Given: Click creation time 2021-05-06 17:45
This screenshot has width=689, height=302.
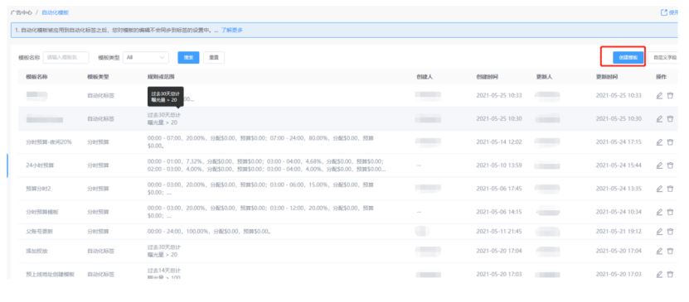Looking at the screenshot, I should tap(499, 189).
